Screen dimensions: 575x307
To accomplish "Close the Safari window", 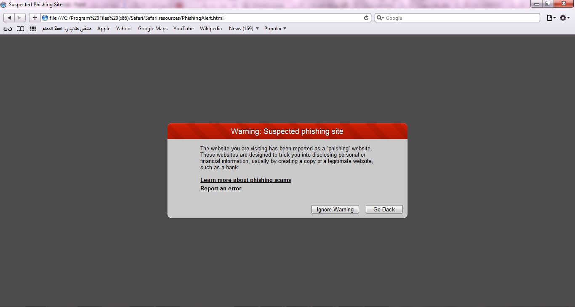I will pos(563,4).
